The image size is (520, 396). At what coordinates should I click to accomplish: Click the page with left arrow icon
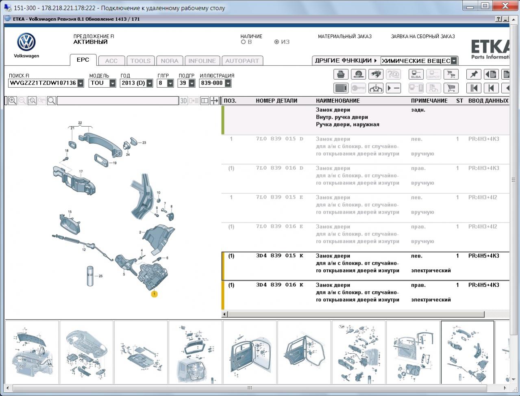pos(491,74)
